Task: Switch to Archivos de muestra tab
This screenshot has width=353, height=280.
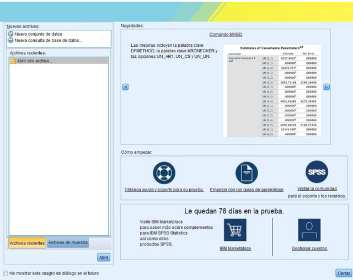Action: click(68, 243)
